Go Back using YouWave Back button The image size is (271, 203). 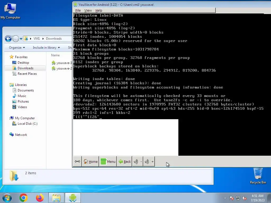[x=124, y=162]
